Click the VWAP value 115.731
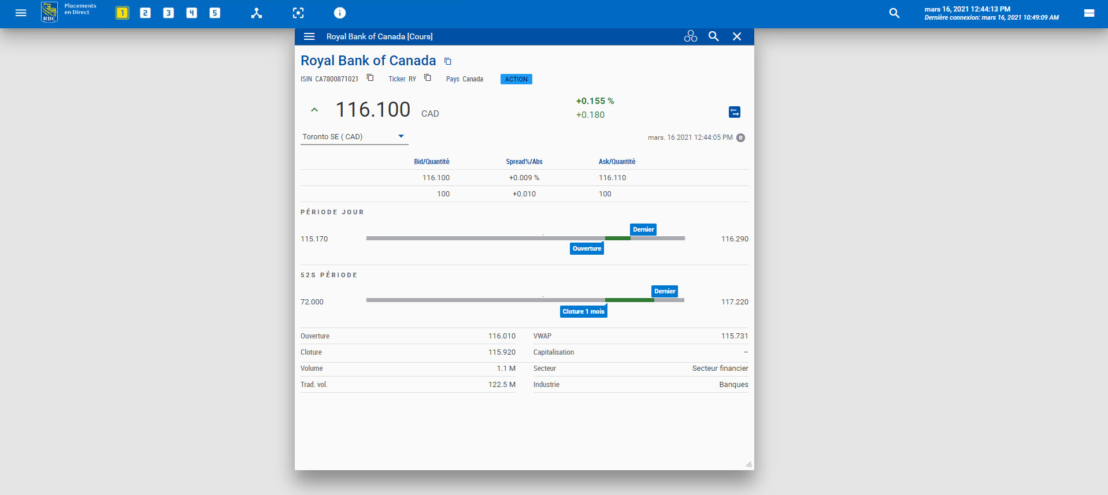Screen dimensions: 1108x495 (734, 336)
